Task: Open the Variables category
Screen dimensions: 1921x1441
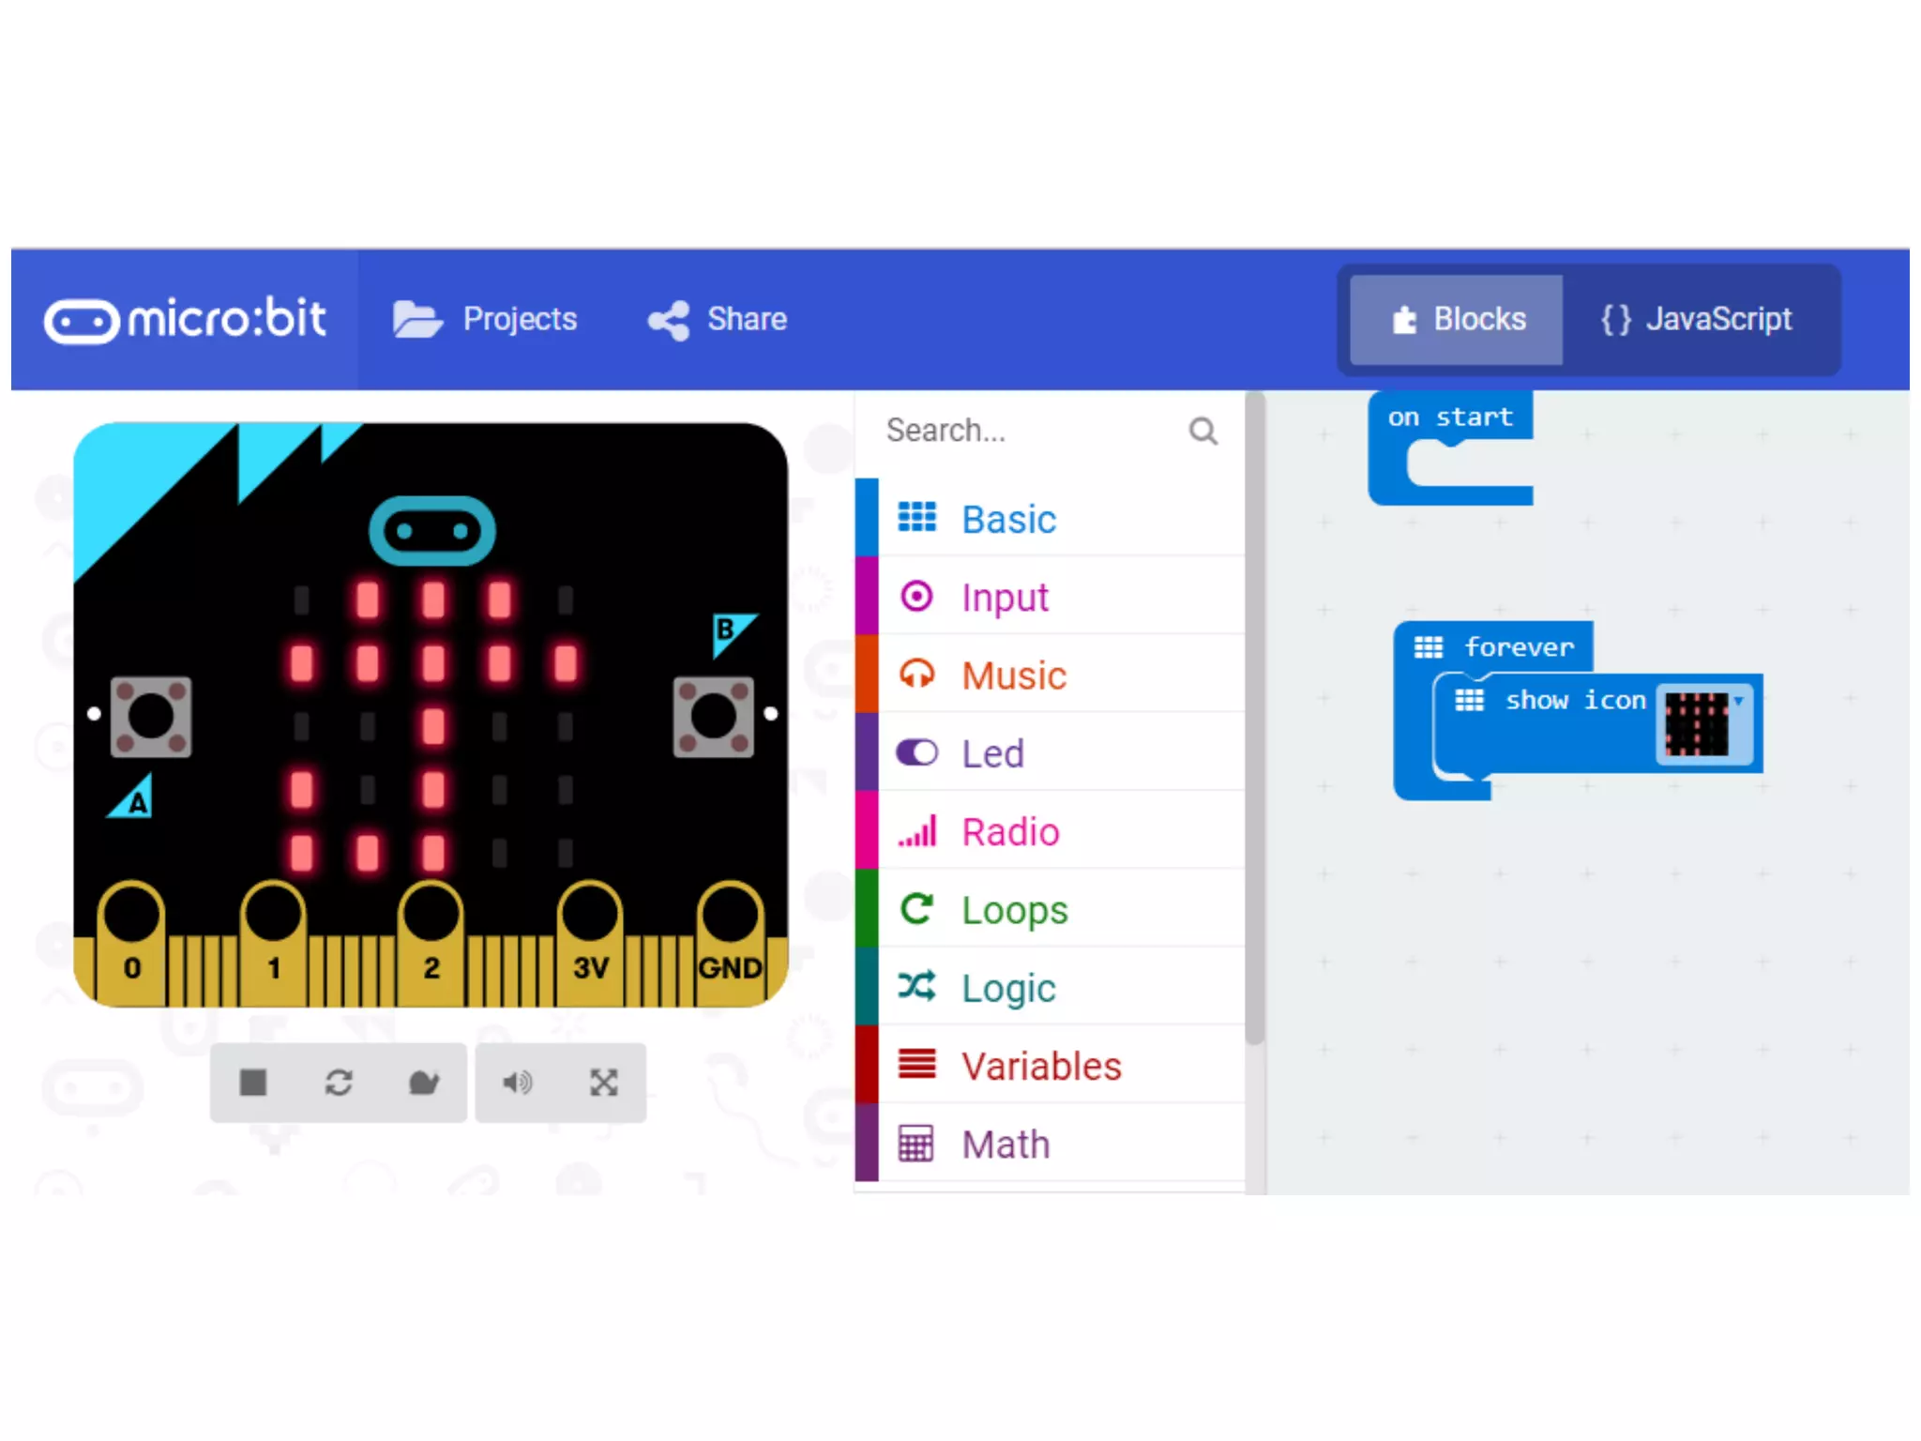Action: click(x=1040, y=1067)
